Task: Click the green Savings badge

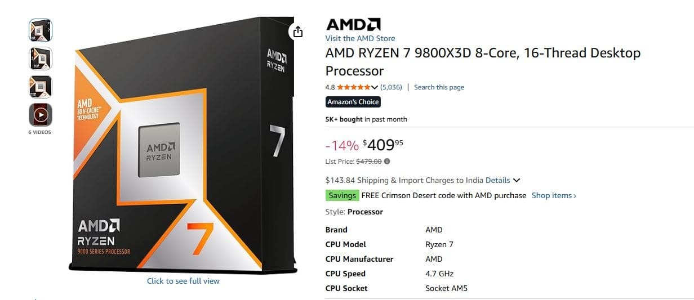Action: tap(342, 195)
